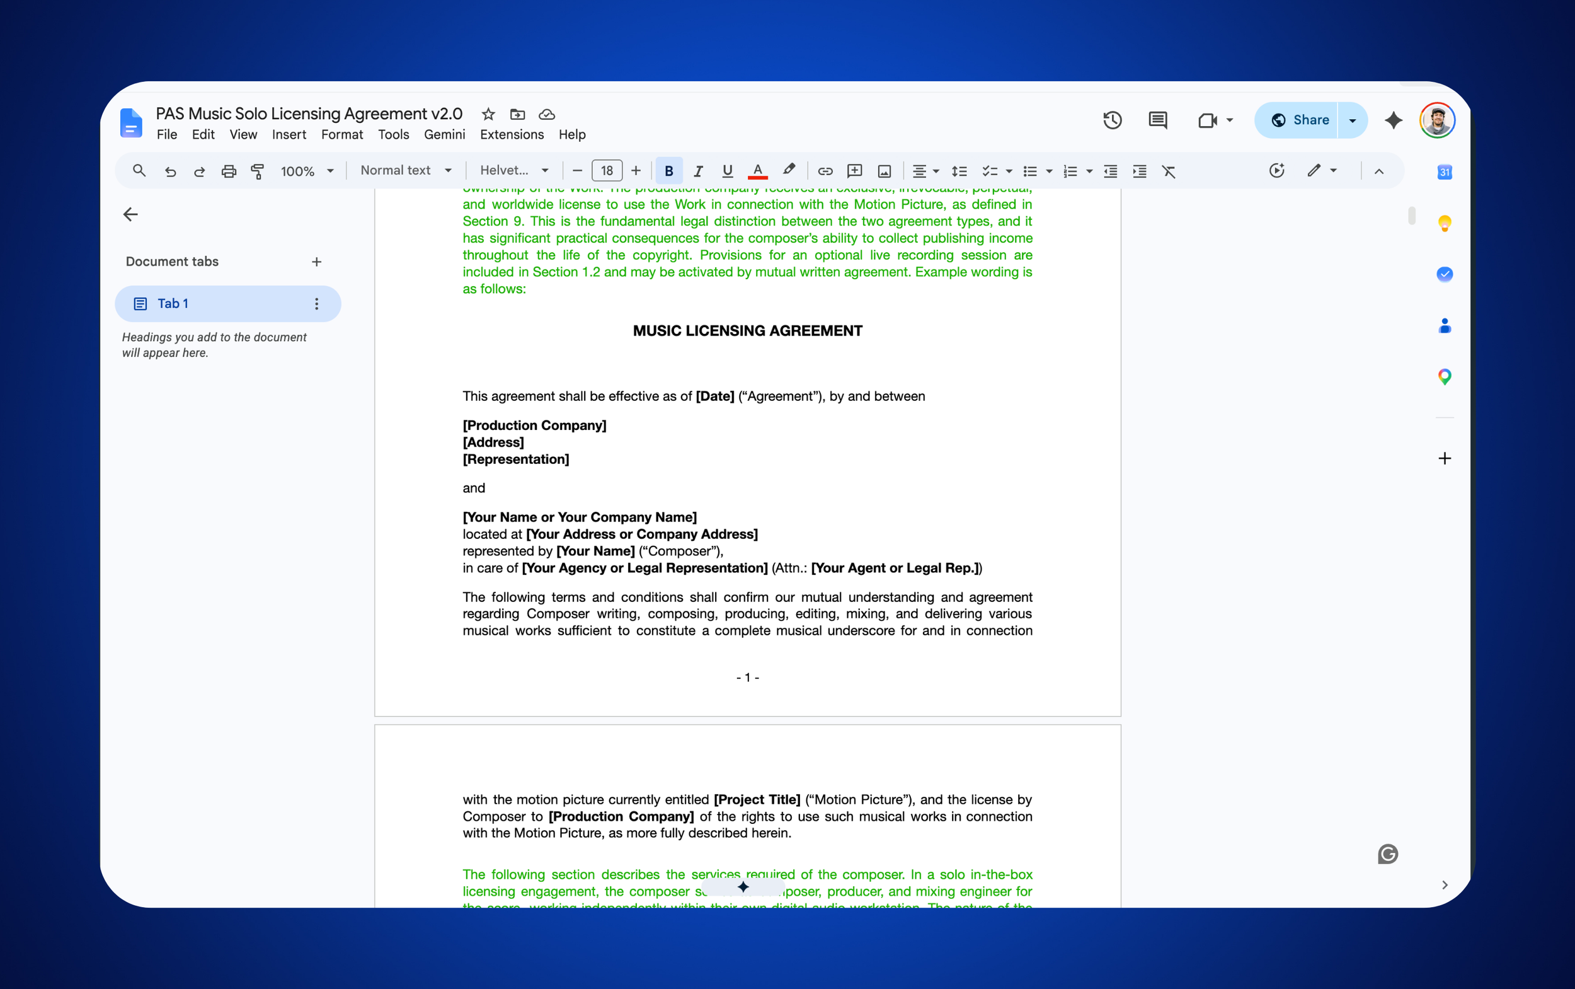Open the Edit menu

click(x=203, y=135)
